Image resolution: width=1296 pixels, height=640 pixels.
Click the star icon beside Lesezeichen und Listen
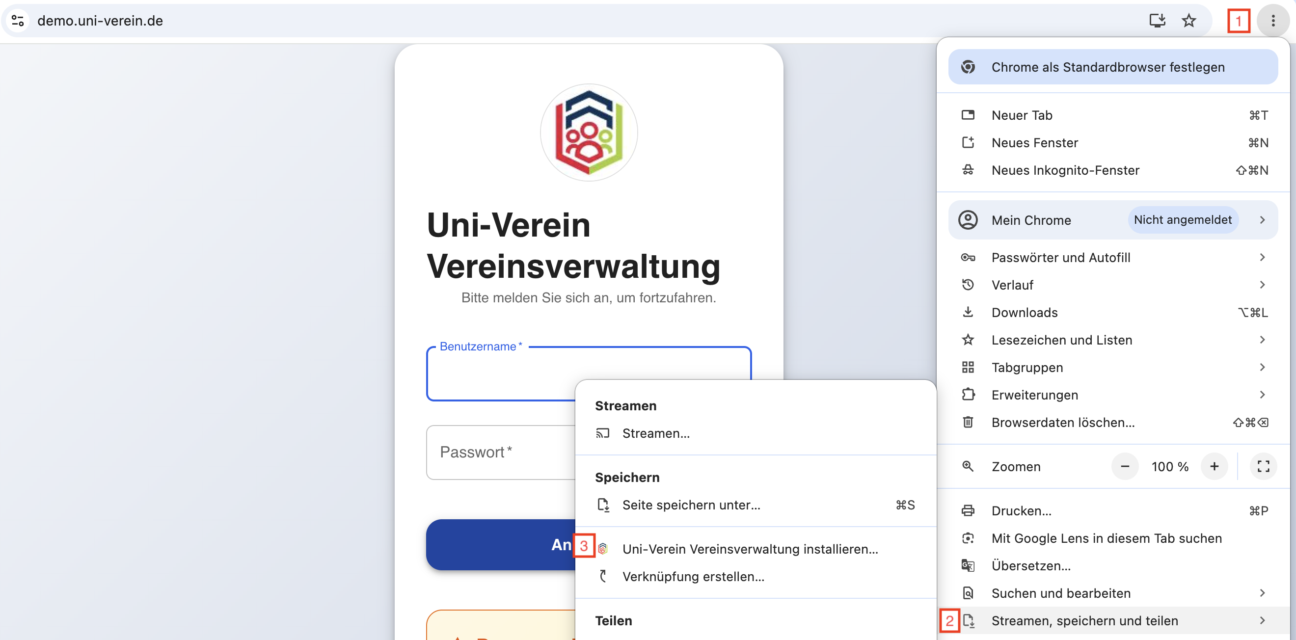pyautogui.click(x=968, y=340)
